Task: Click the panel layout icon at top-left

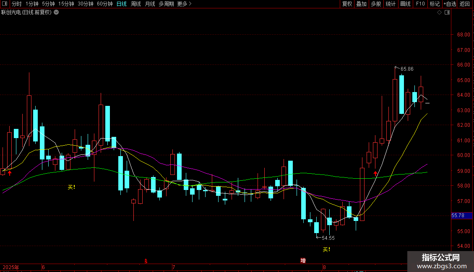Action: (x=5, y=4)
